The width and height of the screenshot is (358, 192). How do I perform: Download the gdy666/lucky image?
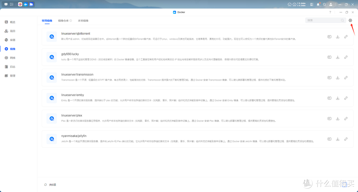click(338, 57)
